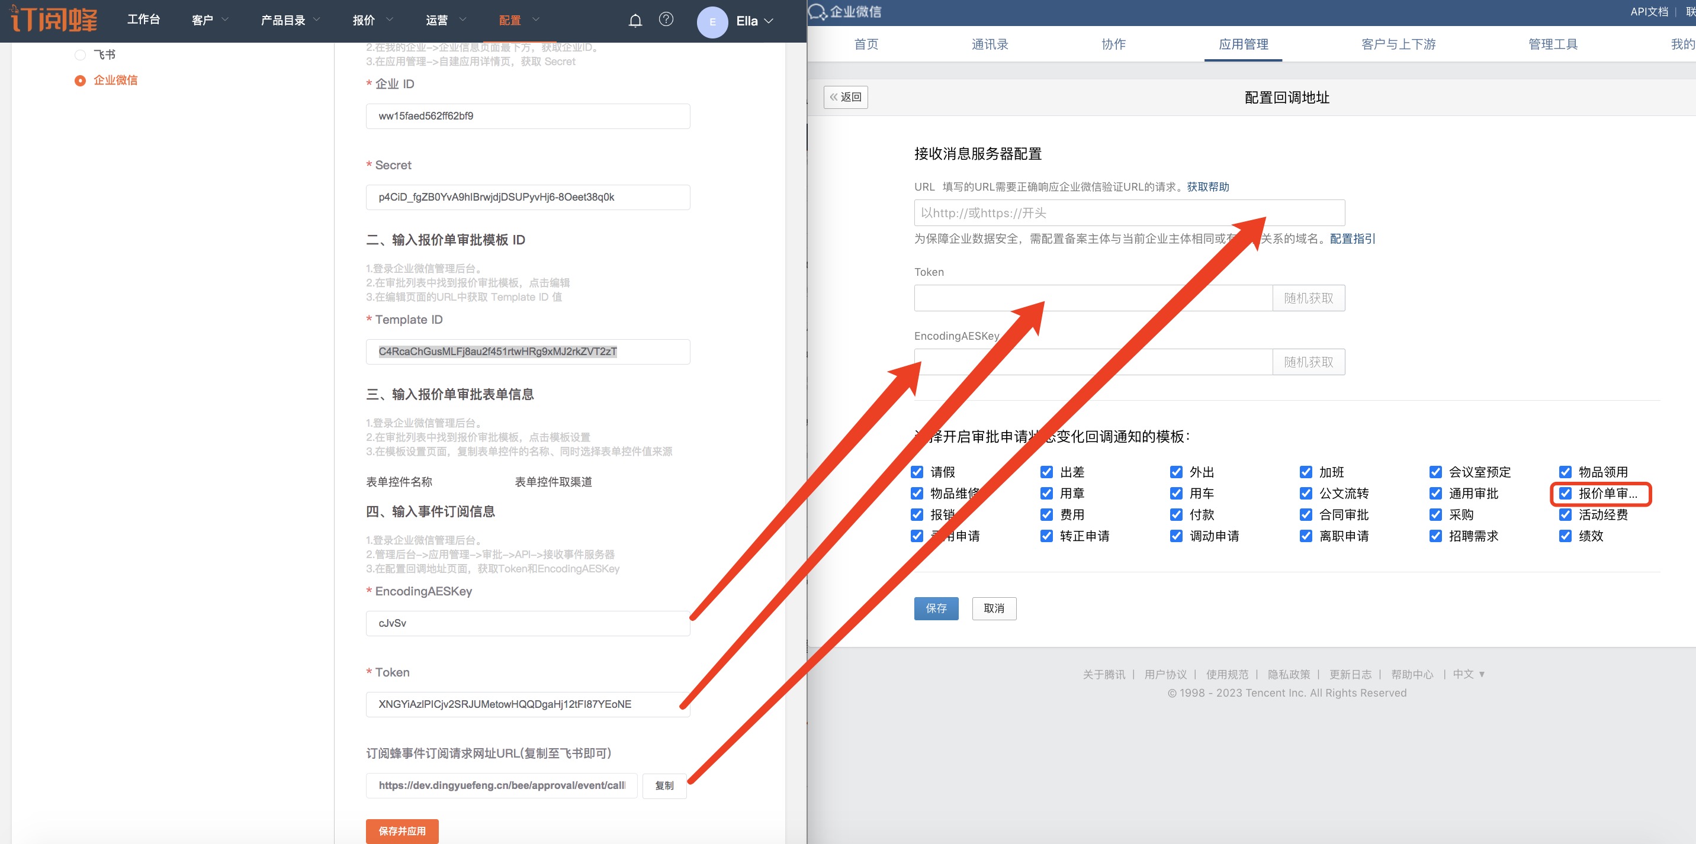Click the 订阅蜂 logo
1696x844 pixels.
click(x=54, y=19)
